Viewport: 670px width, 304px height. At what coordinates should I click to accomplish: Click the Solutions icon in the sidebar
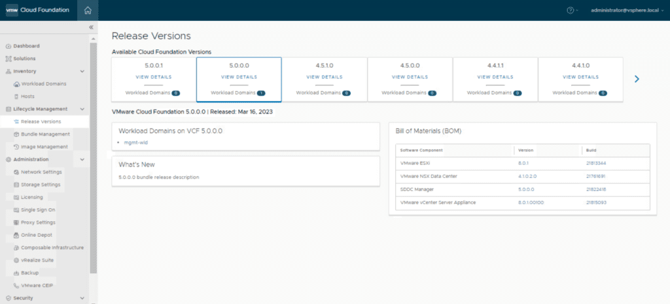[9, 59]
